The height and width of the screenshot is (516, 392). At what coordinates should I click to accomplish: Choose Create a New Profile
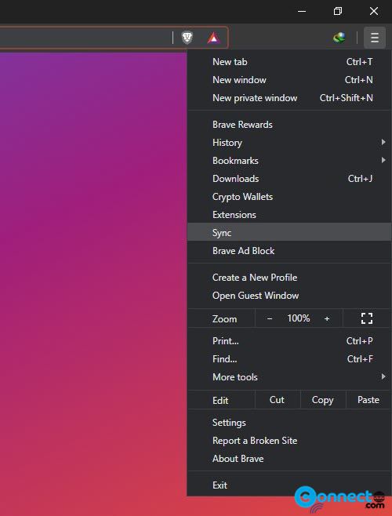[289, 278]
